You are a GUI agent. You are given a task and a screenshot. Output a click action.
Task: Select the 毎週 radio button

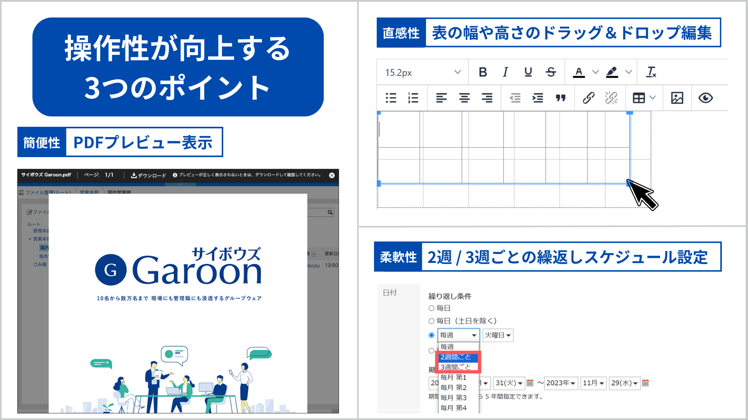tap(431, 335)
